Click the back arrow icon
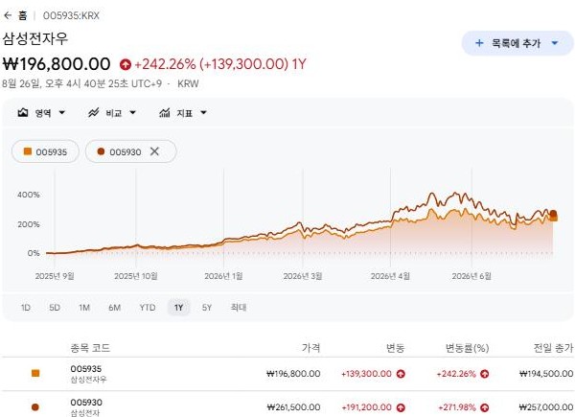 [8, 15]
